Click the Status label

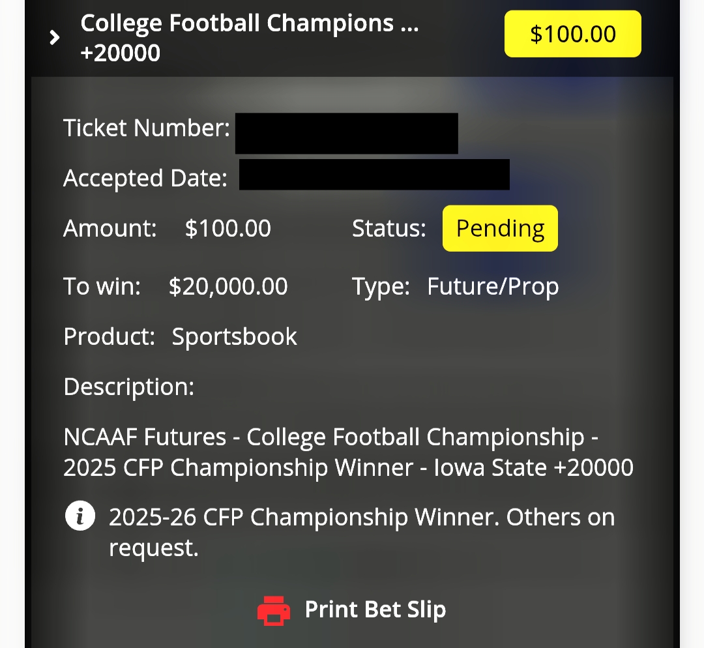[x=389, y=229]
